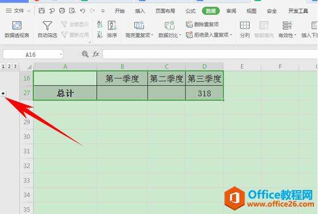
Task: Click the zoom magnifier icon by formula bar
Action: pyautogui.click(x=85, y=54)
